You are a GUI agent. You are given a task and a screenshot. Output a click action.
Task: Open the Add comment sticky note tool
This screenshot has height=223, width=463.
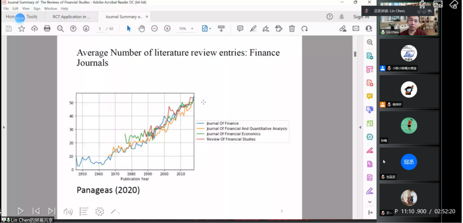point(240,28)
